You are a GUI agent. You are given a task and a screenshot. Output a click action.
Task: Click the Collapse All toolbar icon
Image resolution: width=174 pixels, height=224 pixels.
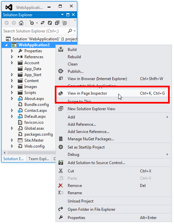pyautogui.click(x=57, y=23)
